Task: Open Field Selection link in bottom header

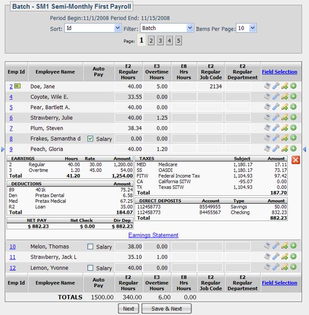Action: point(279,283)
